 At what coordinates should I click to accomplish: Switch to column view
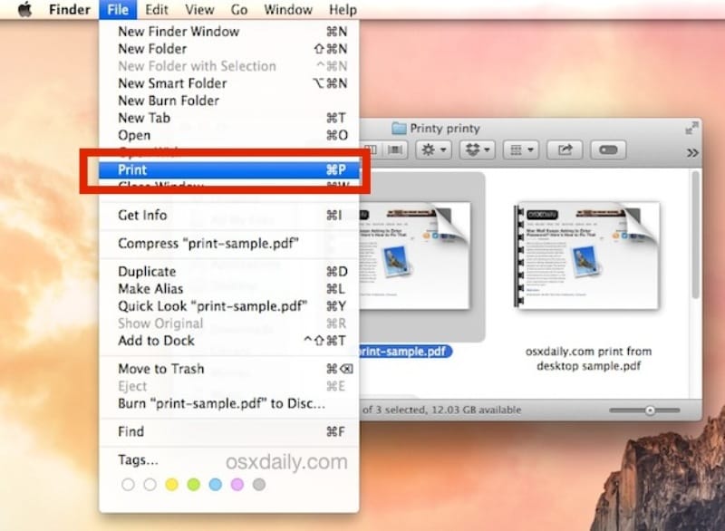[372, 150]
